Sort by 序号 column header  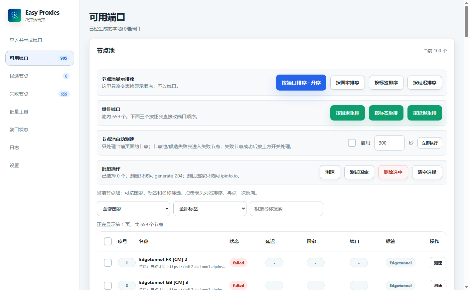tap(122, 241)
